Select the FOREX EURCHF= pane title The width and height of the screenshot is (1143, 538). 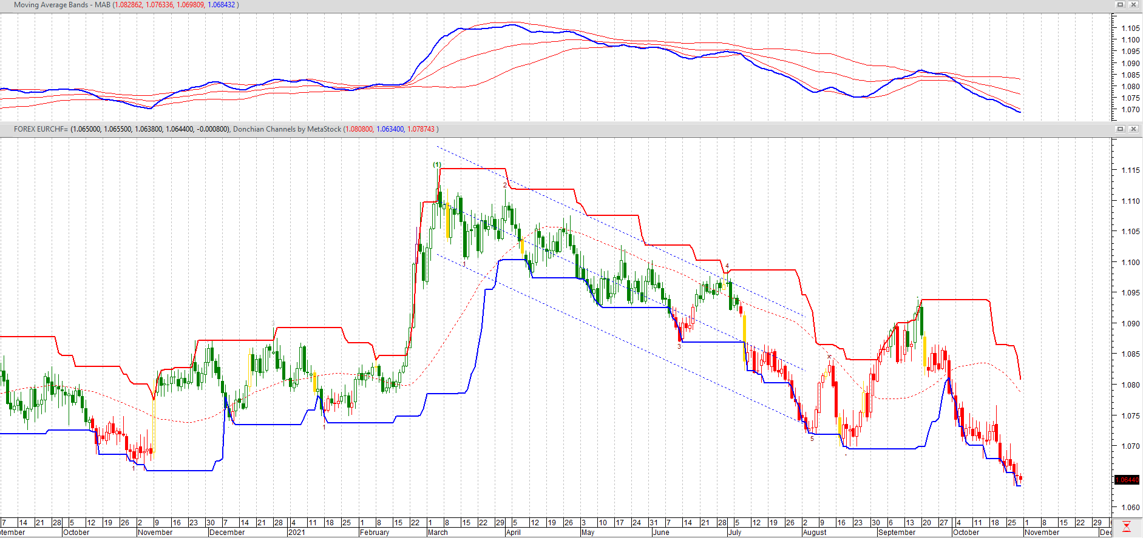tap(41, 129)
